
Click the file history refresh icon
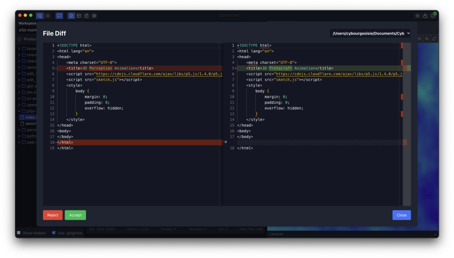[x=86, y=16]
